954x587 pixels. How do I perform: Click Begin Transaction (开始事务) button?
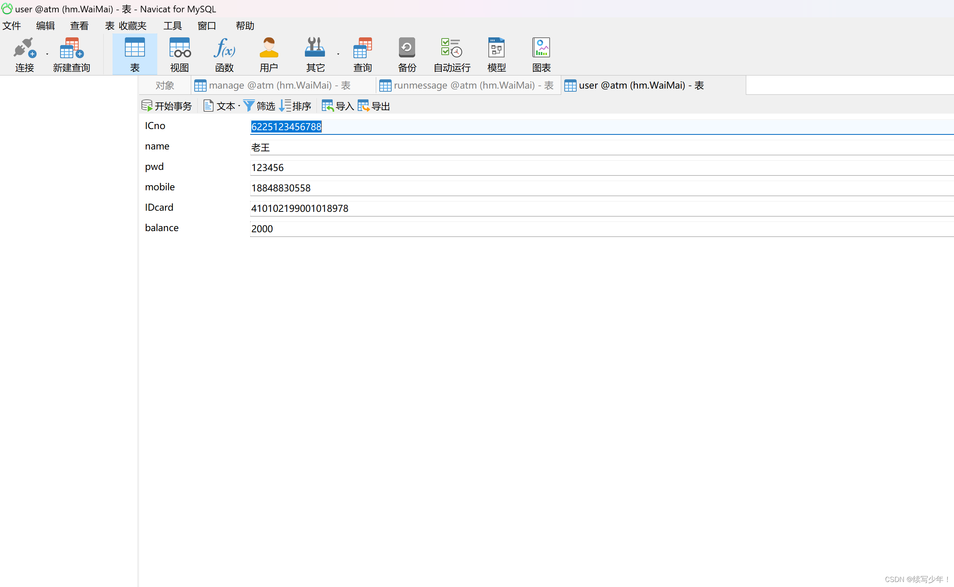pos(166,106)
